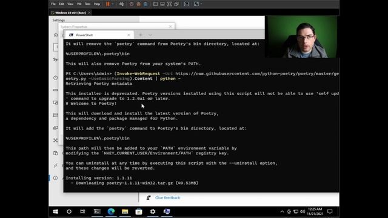The image size is (388, 218).
Task: Click the network tray icon
Action: point(296,211)
